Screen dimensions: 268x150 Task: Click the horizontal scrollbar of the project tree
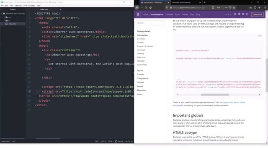[x=13, y=138]
